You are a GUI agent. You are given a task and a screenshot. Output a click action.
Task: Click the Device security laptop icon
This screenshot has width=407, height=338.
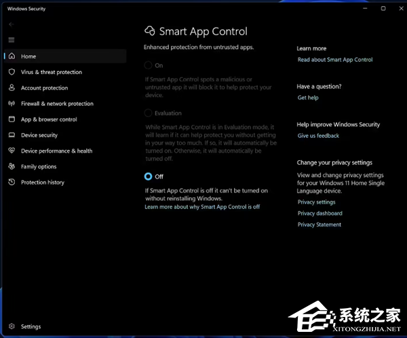click(x=12, y=135)
